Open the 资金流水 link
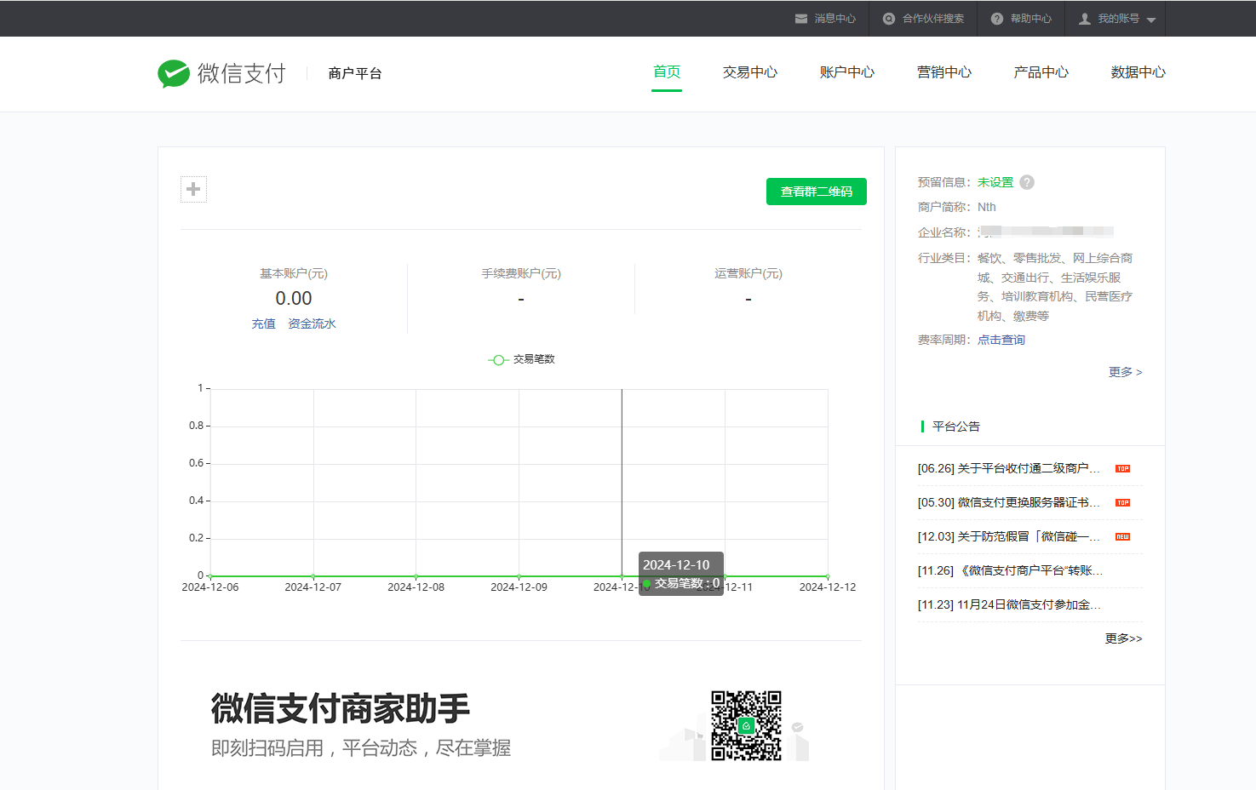 tap(313, 324)
